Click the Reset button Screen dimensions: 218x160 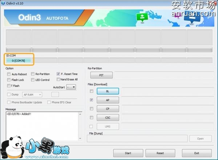[160, 153]
